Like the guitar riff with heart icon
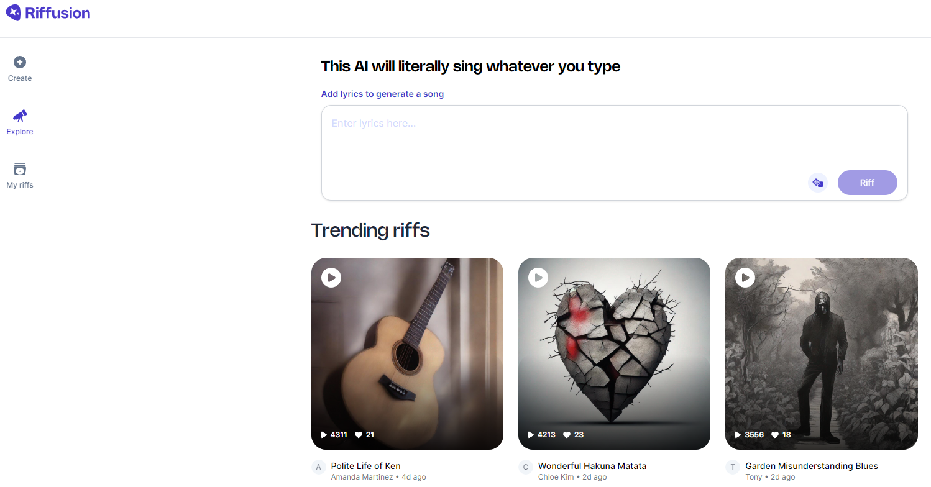 (x=359, y=435)
